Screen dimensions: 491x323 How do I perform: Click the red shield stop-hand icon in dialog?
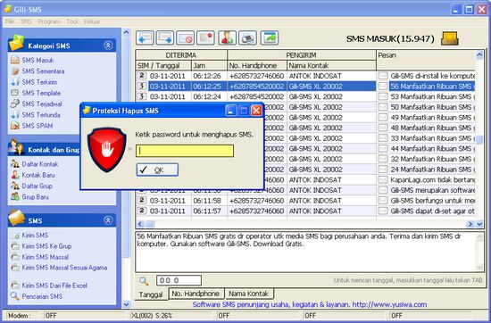[107, 149]
